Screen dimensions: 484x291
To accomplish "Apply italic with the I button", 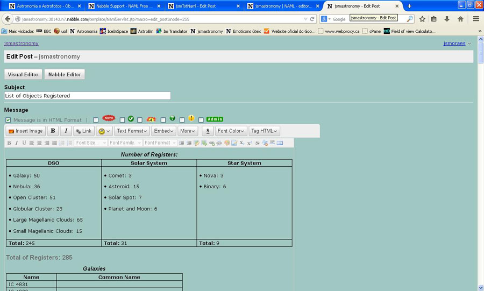I will pyautogui.click(x=66, y=131).
